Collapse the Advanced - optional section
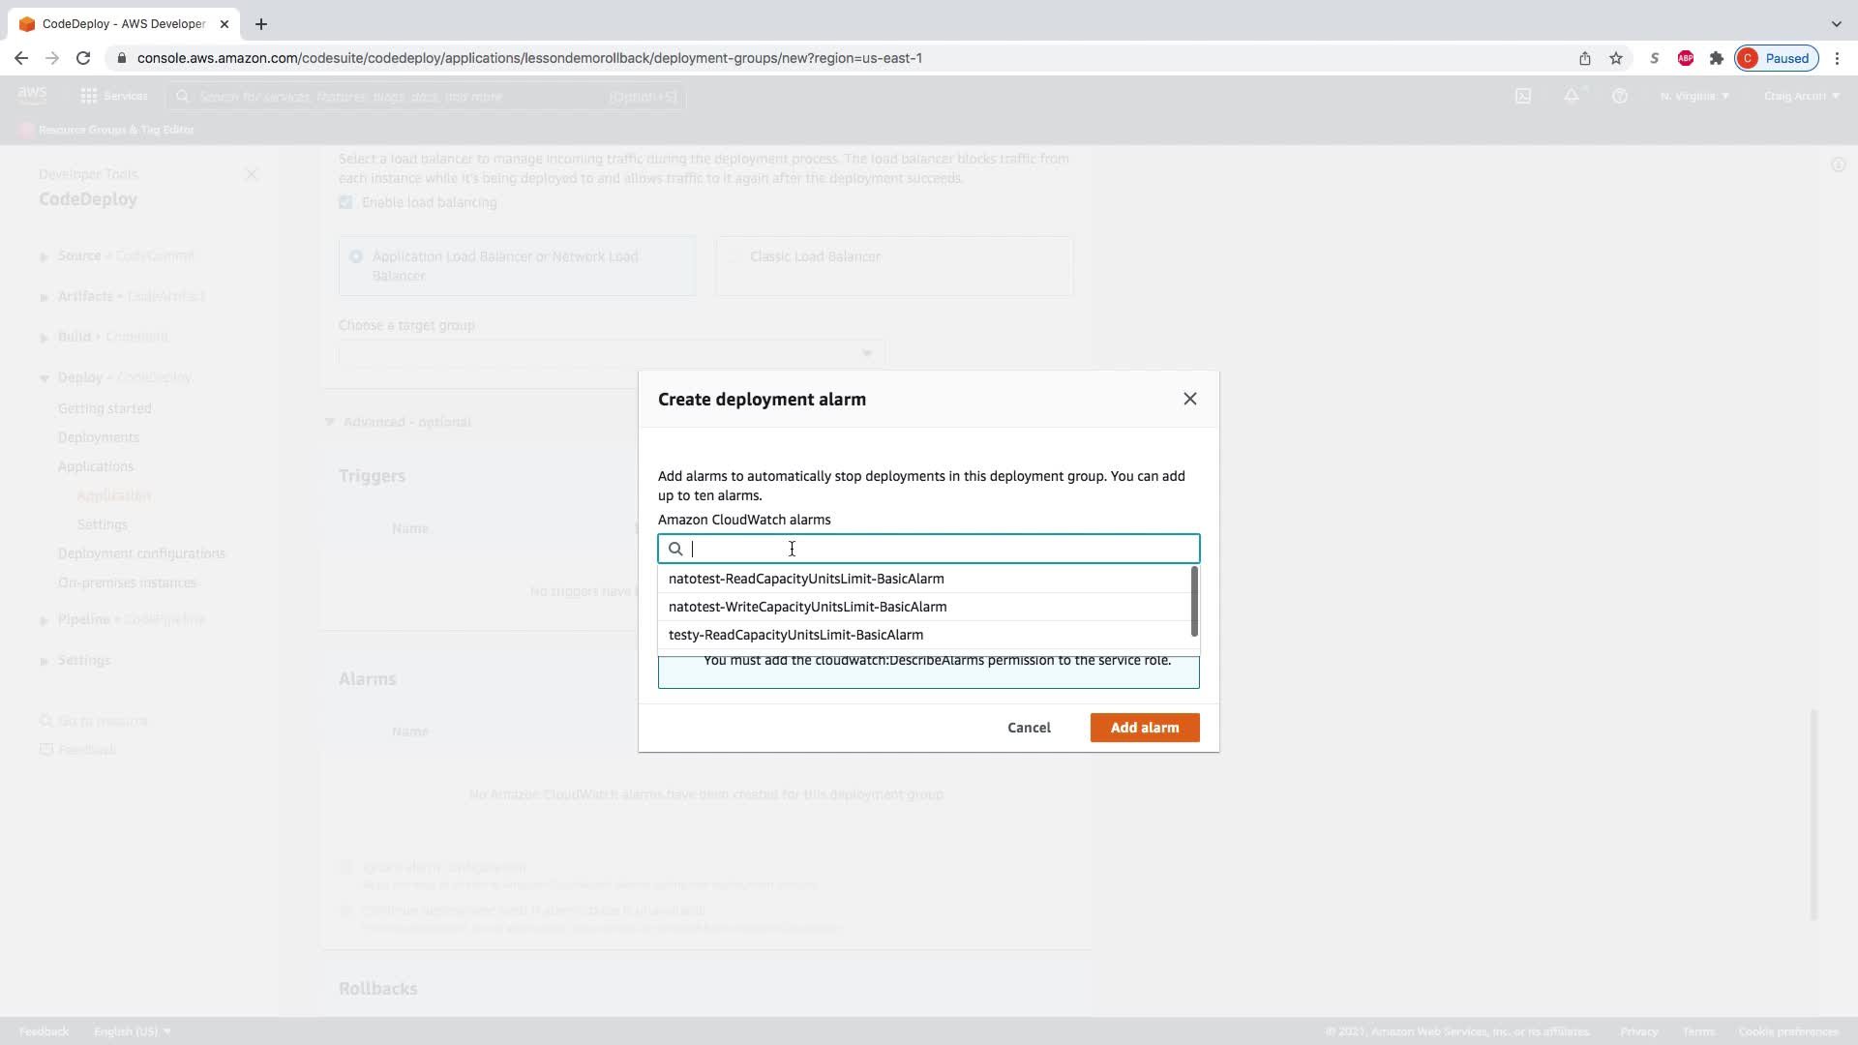Screen dimensions: 1858x1045 (330, 422)
